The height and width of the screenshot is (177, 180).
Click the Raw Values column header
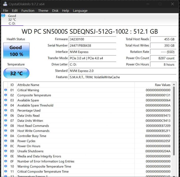tap(153, 85)
